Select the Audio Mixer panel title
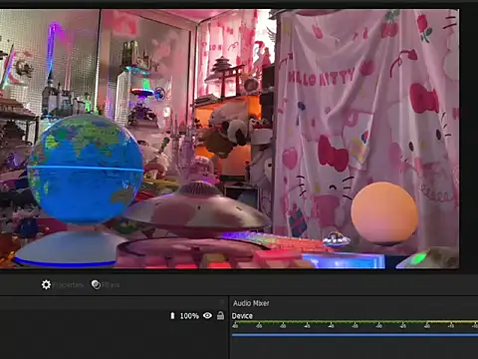478x359 pixels. pos(251,303)
